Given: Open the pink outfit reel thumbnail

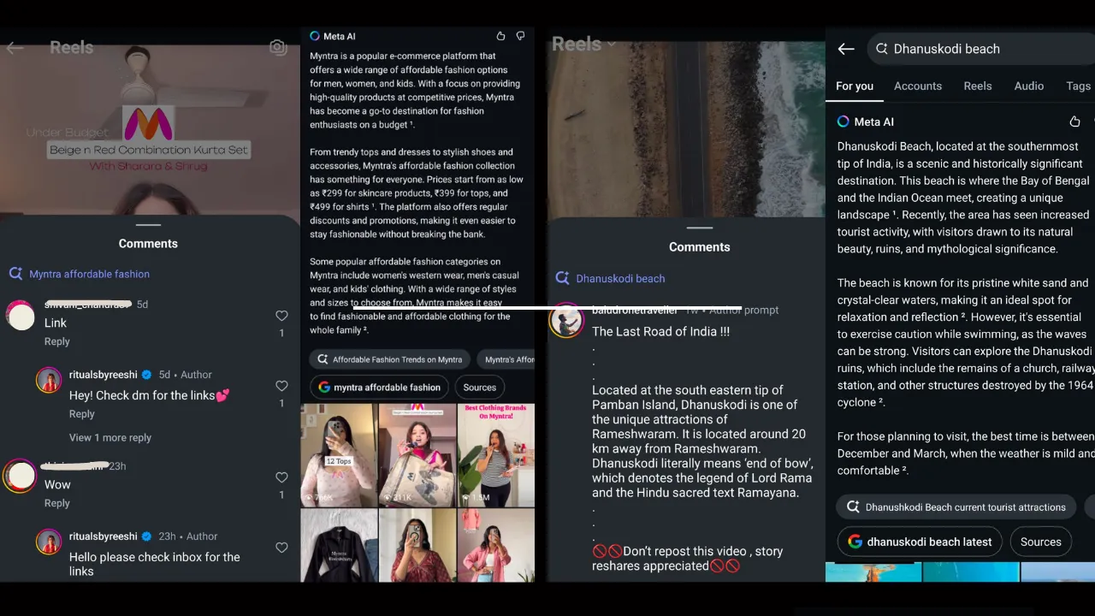Looking at the screenshot, I should (496, 546).
